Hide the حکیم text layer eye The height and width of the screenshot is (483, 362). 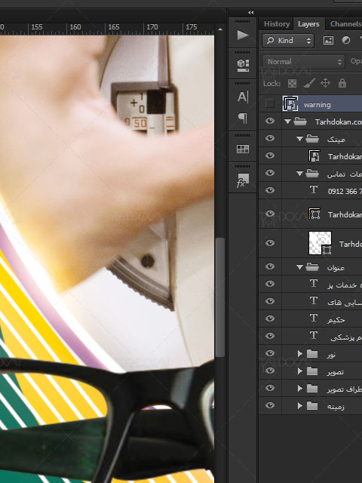[270, 318]
